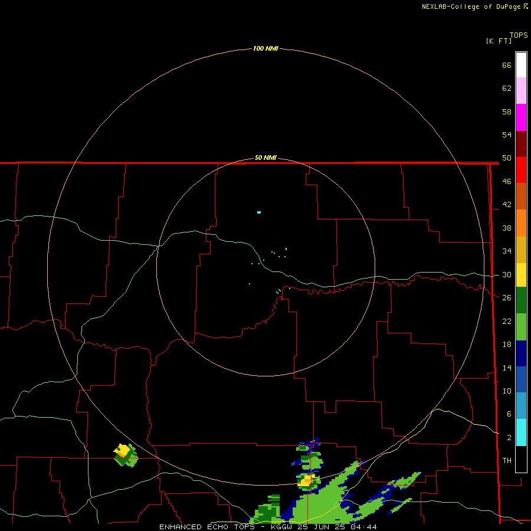Click the legend value 30
This screenshot has height=531, width=531.
coord(507,274)
